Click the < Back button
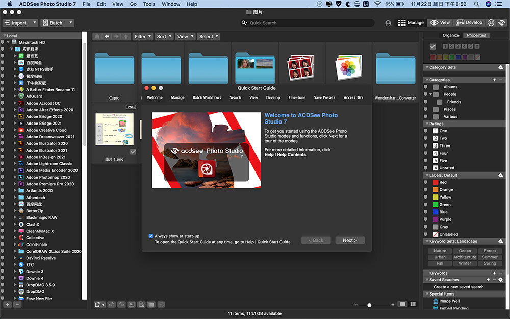The width and height of the screenshot is (510, 319). pos(316,240)
